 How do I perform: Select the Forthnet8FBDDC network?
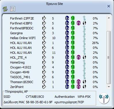pos(22,28)
